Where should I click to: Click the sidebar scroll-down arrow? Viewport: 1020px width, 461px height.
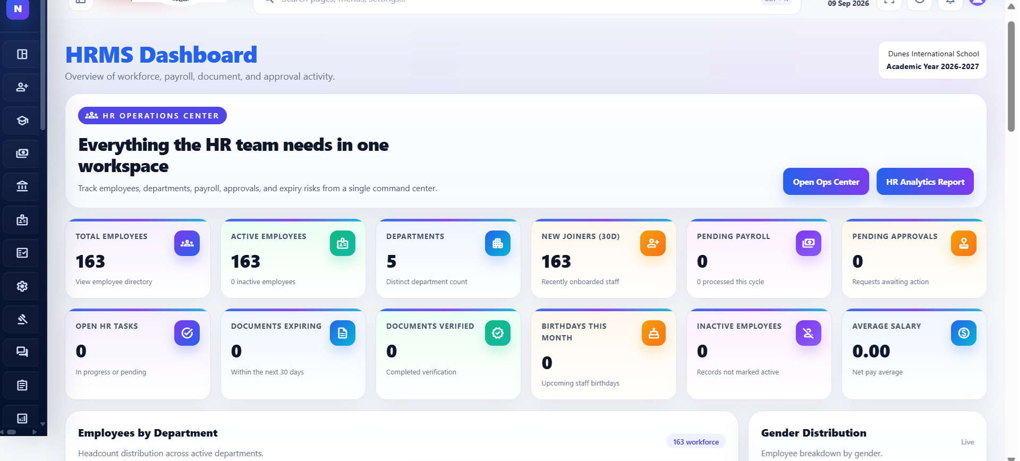[x=42, y=424]
